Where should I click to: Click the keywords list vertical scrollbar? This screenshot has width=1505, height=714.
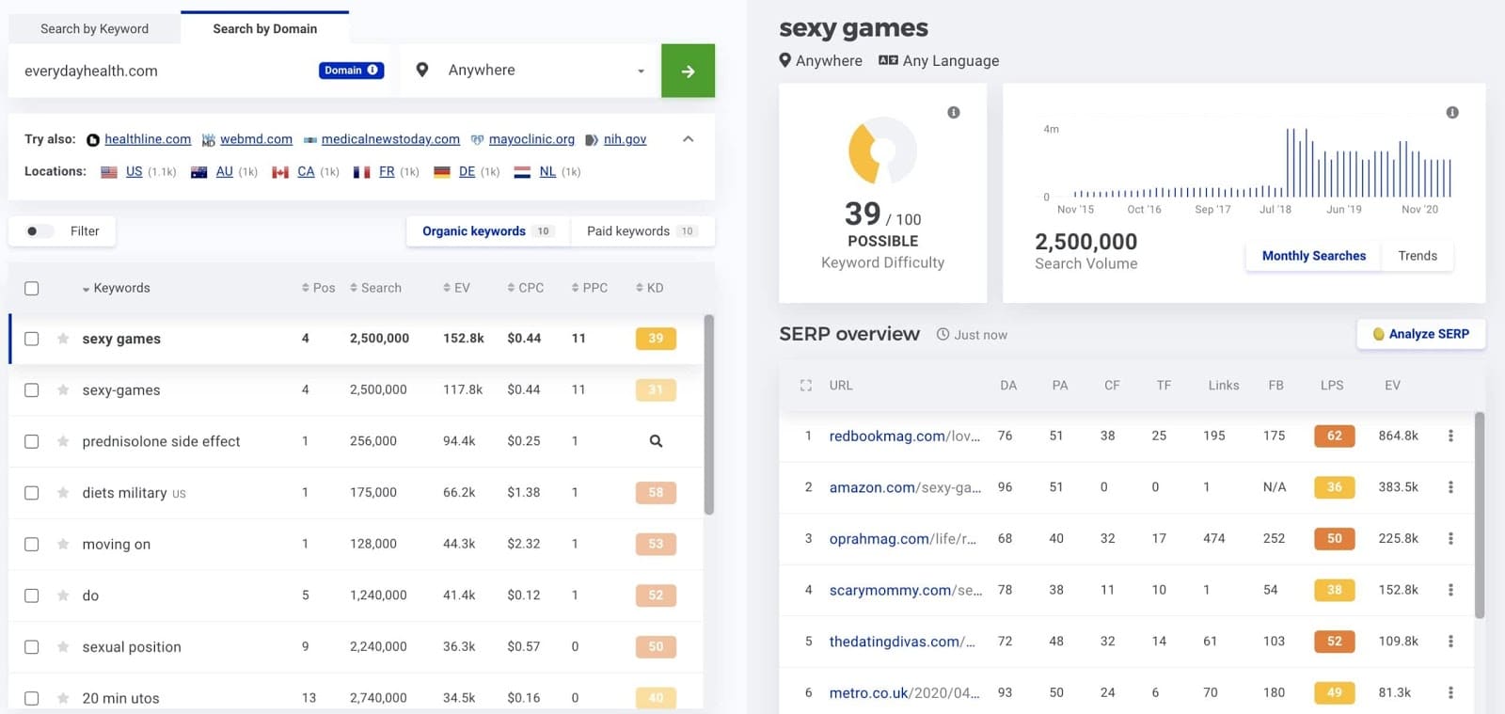click(x=709, y=415)
